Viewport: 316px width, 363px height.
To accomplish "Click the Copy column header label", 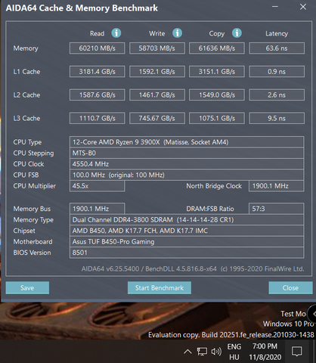I will [216, 34].
